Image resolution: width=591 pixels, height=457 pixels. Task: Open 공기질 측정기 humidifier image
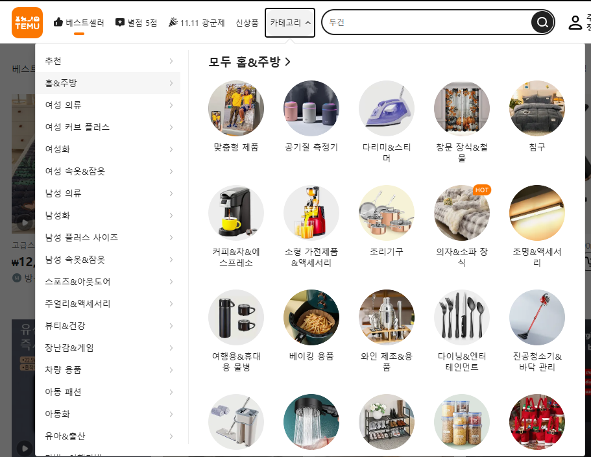point(311,108)
